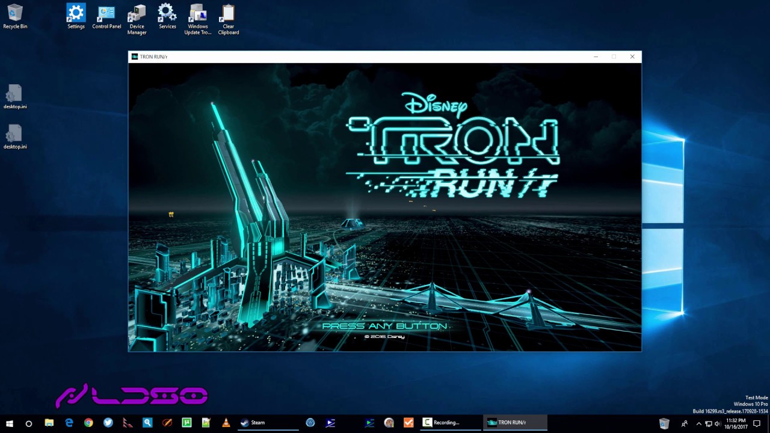This screenshot has height=433, width=770.
Task: Click the TRON RUN/r window title icon
Action: (x=135, y=57)
